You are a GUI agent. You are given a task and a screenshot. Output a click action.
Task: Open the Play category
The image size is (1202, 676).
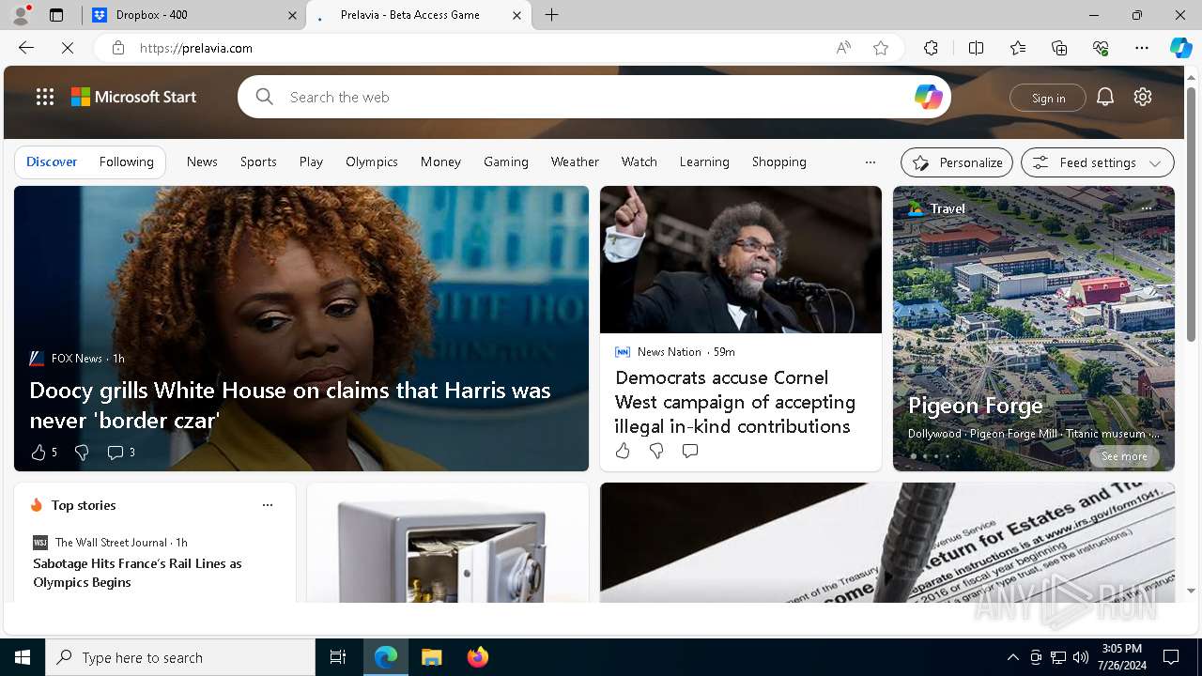pyautogui.click(x=311, y=161)
